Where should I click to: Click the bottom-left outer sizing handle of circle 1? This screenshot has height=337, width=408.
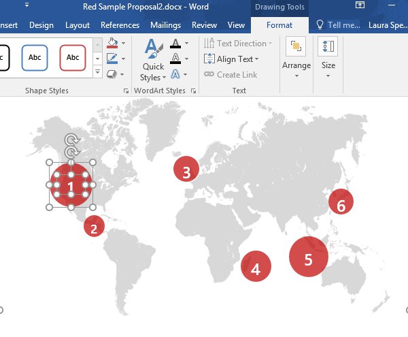click(x=49, y=207)
